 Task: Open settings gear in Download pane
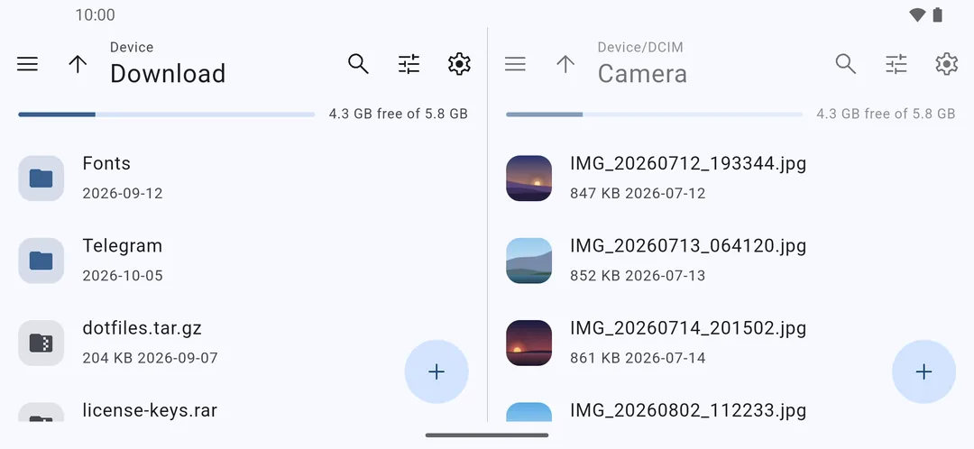459,64
